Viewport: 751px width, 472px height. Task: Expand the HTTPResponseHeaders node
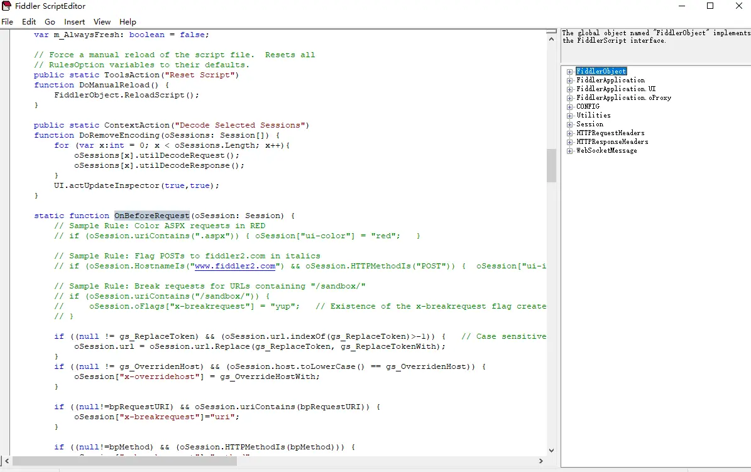click(x=569, y=142)
